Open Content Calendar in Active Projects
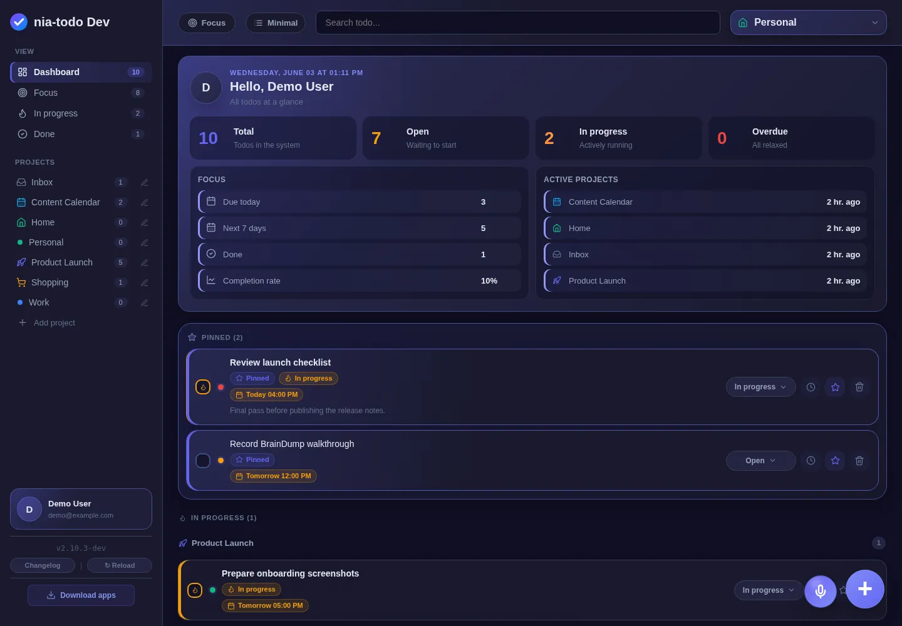 (705, 202)
